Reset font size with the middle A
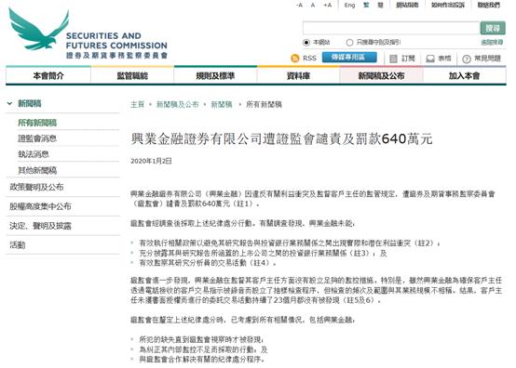The image size is (516, 368). (x=313, y=6)
